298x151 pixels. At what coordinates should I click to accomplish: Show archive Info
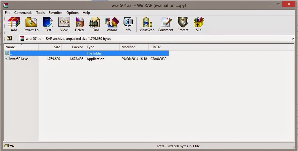[x=128, y=24]
